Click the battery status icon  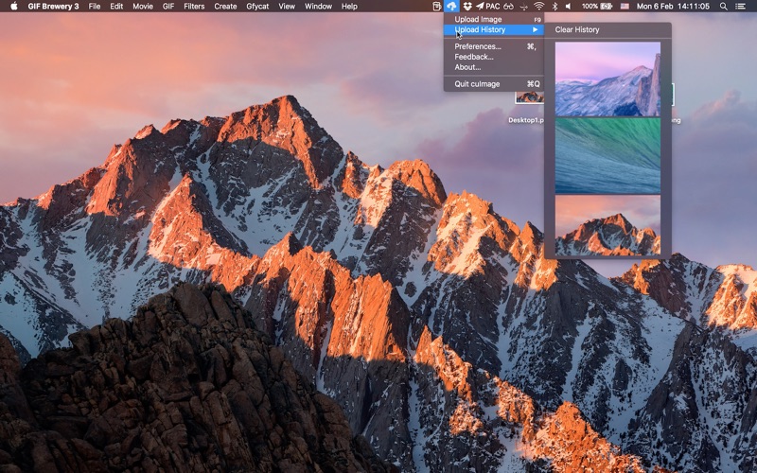coord(607,7)
